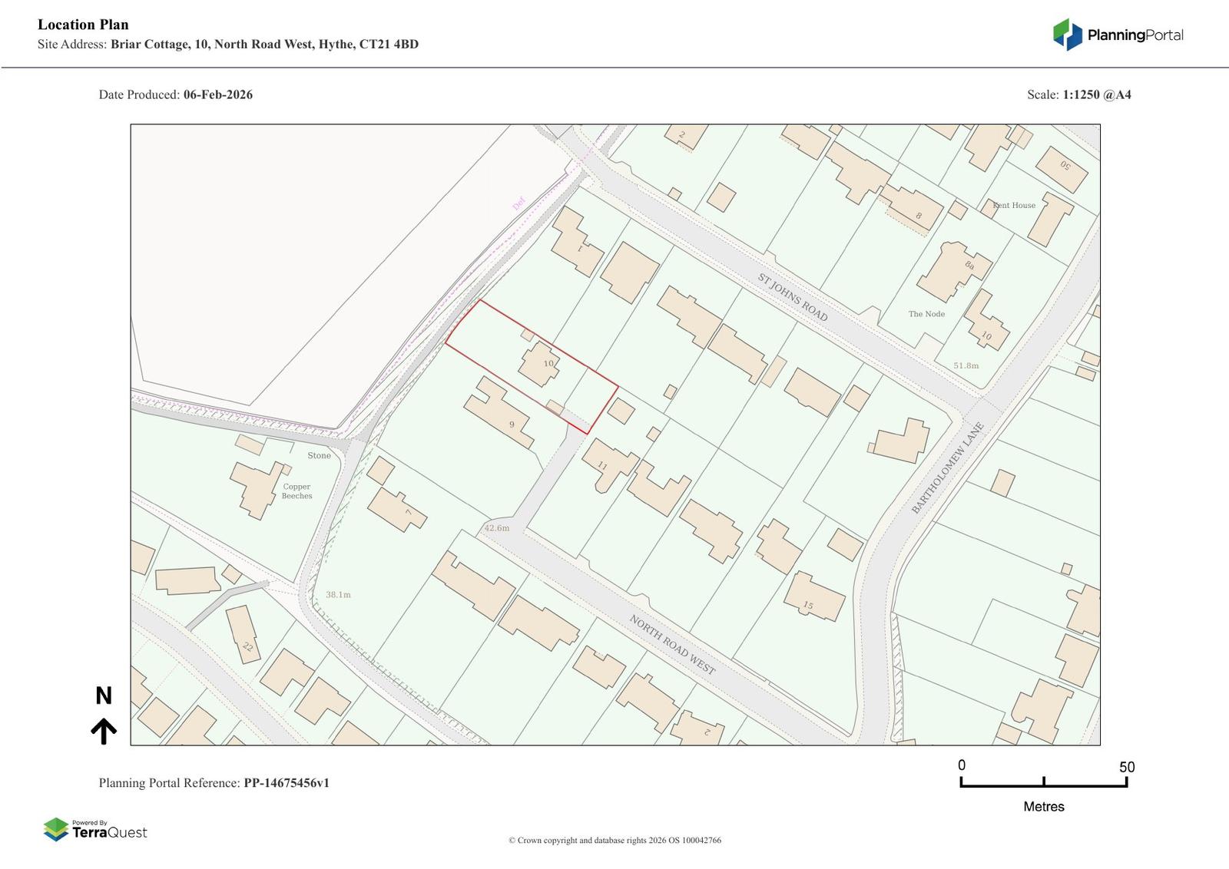Click the Location Plan title
The width and height of the screenshot is (1229, 869).
[x=83, y=25]
